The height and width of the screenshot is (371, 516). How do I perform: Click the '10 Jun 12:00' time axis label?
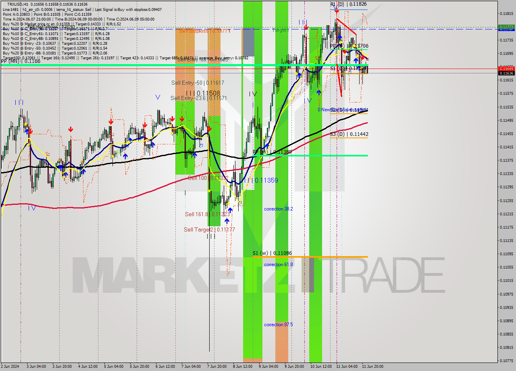tap(321, 367)
